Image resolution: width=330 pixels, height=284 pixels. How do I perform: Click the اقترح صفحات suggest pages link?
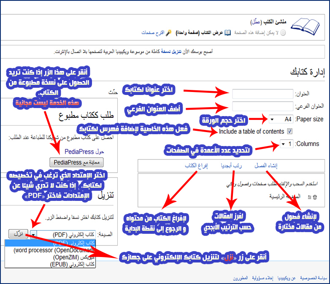click(153, 32)
